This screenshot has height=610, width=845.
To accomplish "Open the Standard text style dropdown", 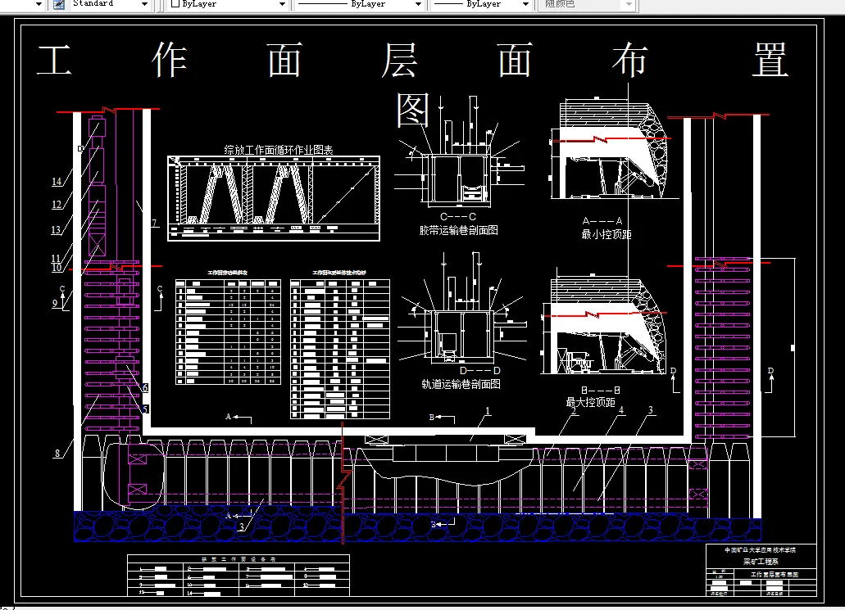I will pos(146,5).
